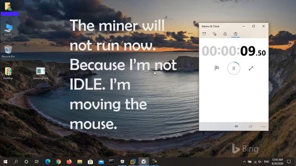
Task: Open Task View on the taskbar
Action: tap(37, 162)
